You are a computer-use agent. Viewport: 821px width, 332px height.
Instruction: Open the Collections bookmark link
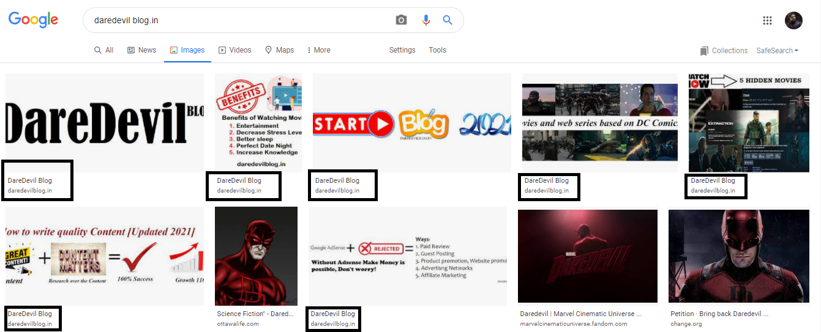click(724, 51)
